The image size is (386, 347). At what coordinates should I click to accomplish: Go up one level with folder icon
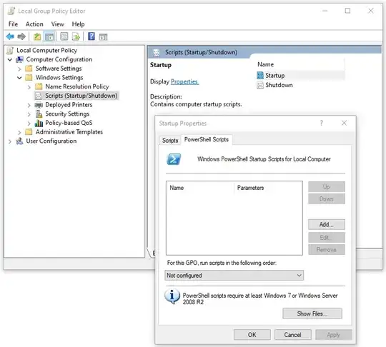pyautogui.click(x=37, y=36)
